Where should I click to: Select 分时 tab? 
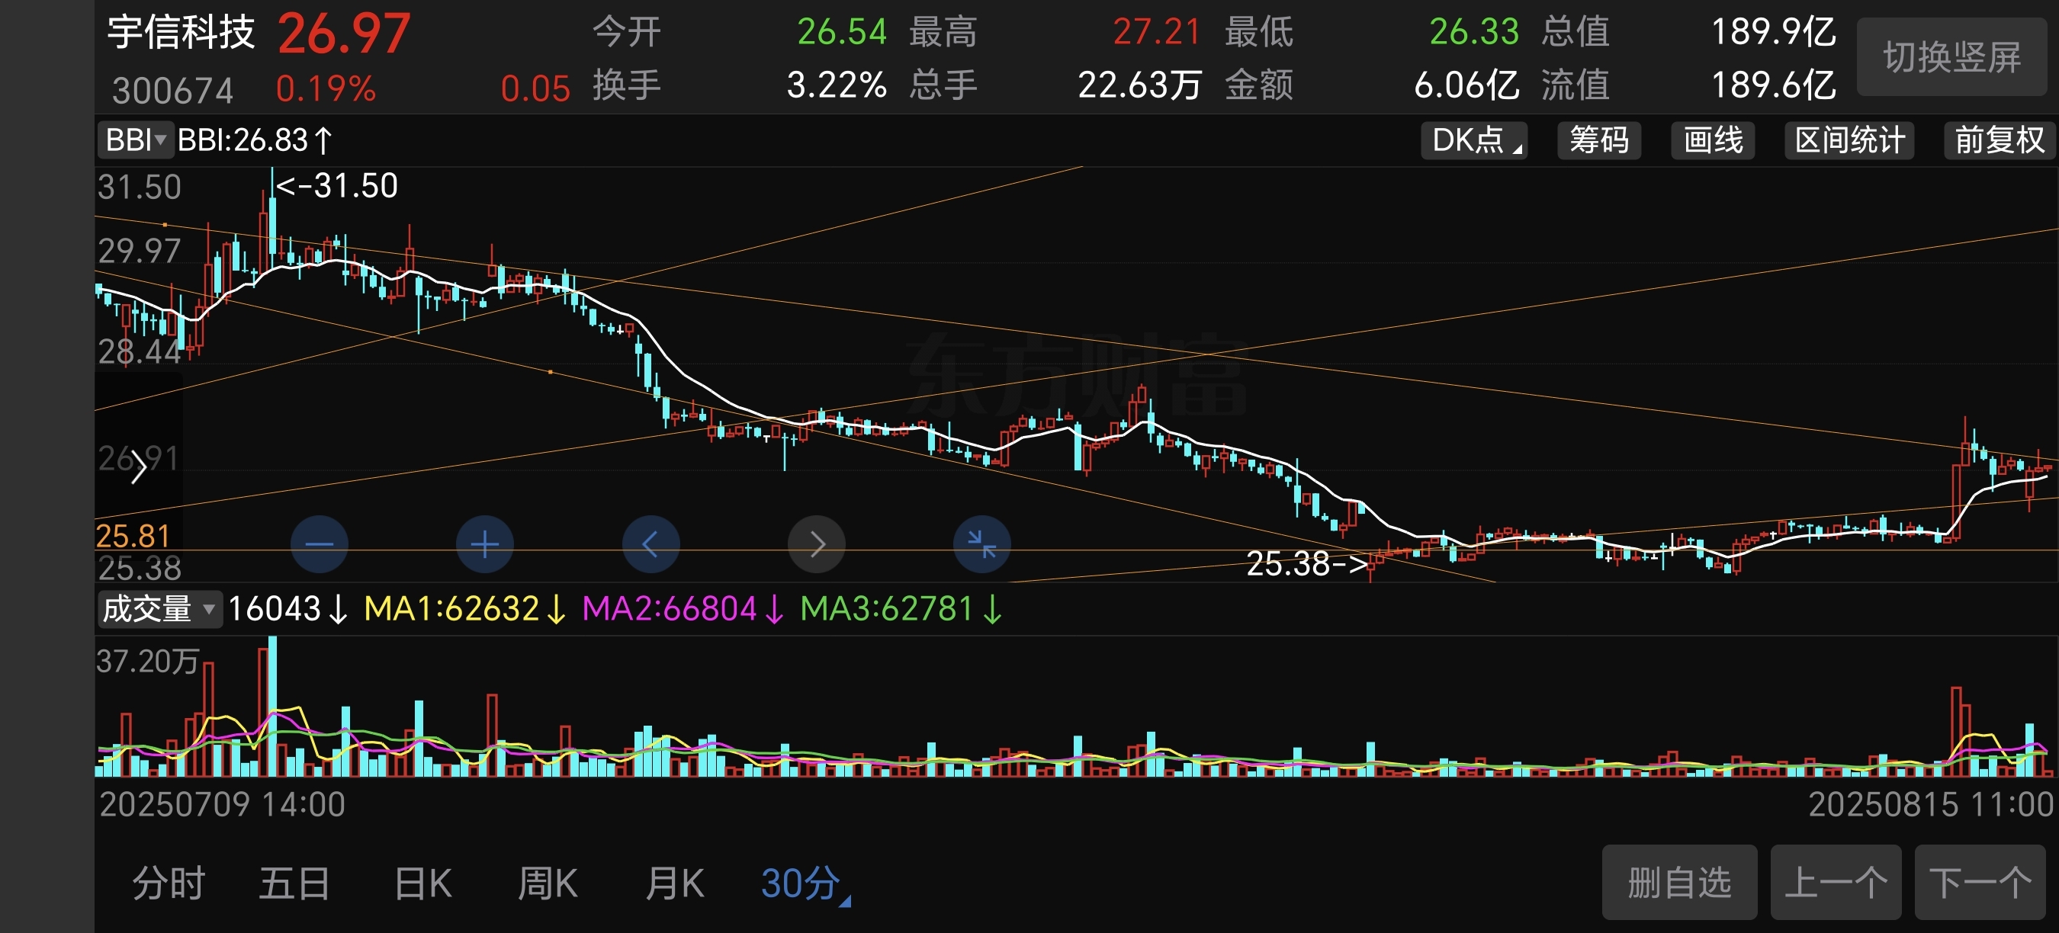pos(169,883)
